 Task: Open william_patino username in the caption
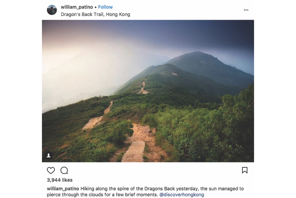click(x=63, y=189)
